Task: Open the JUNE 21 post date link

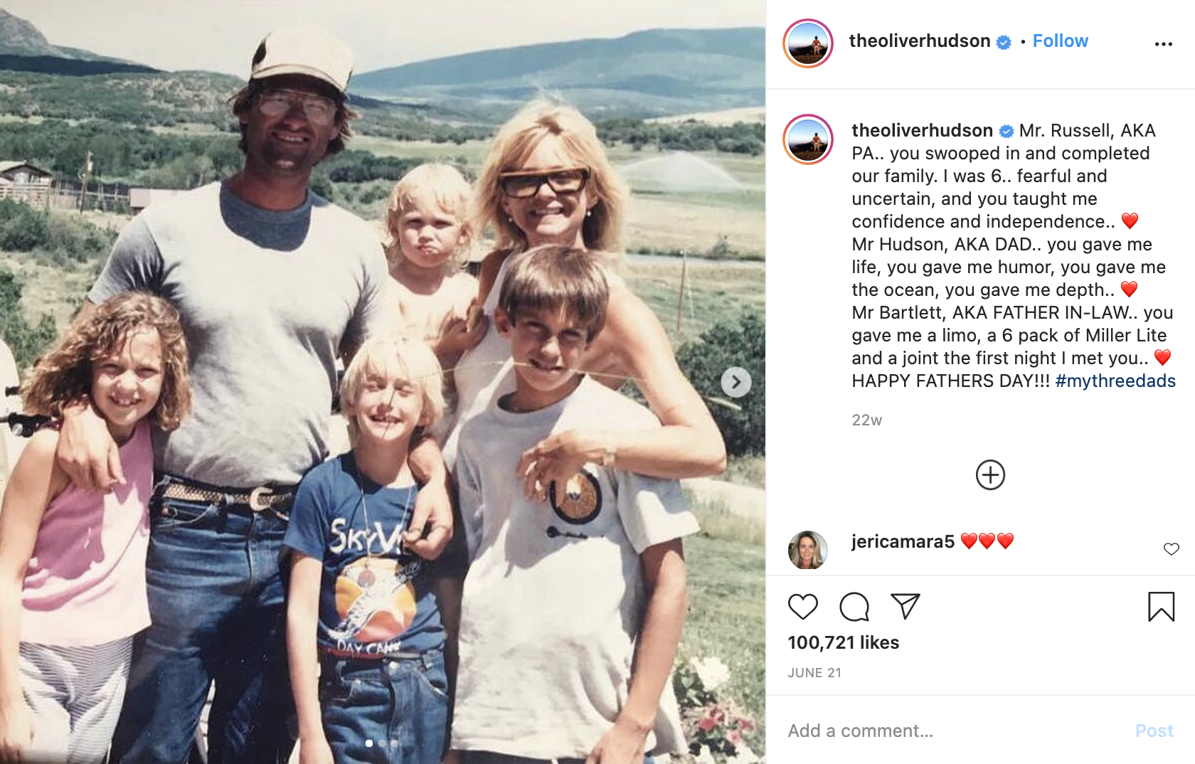Action: [814, 673]
